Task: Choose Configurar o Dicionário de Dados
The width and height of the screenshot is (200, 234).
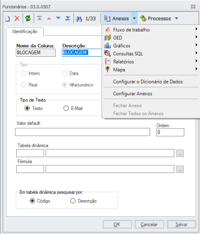Action: tap(148, 82)
